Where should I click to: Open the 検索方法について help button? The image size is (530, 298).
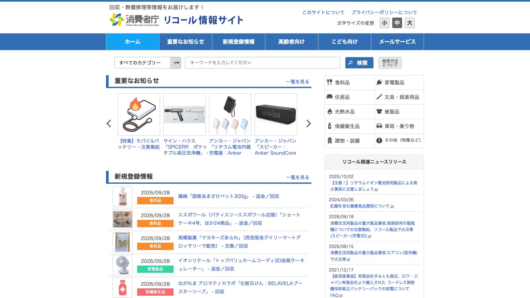(x=390, y=63)
